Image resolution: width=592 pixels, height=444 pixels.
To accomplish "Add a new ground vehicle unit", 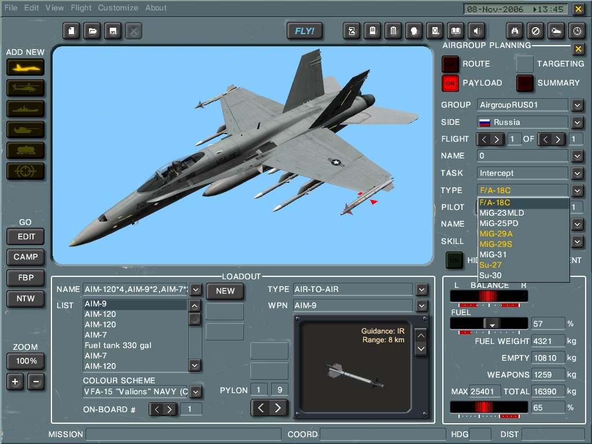I will pyautogui.click(x=25, y=129).
